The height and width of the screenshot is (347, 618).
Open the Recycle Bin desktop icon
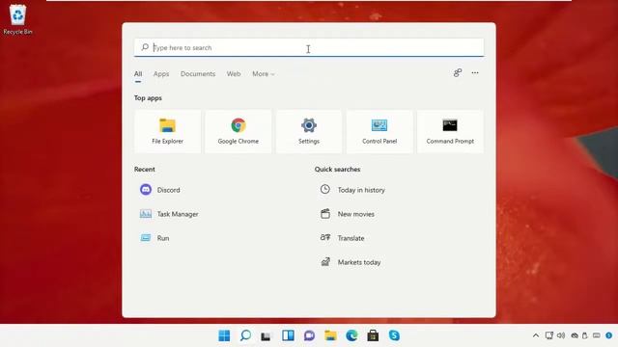click(x=17, y=19)
